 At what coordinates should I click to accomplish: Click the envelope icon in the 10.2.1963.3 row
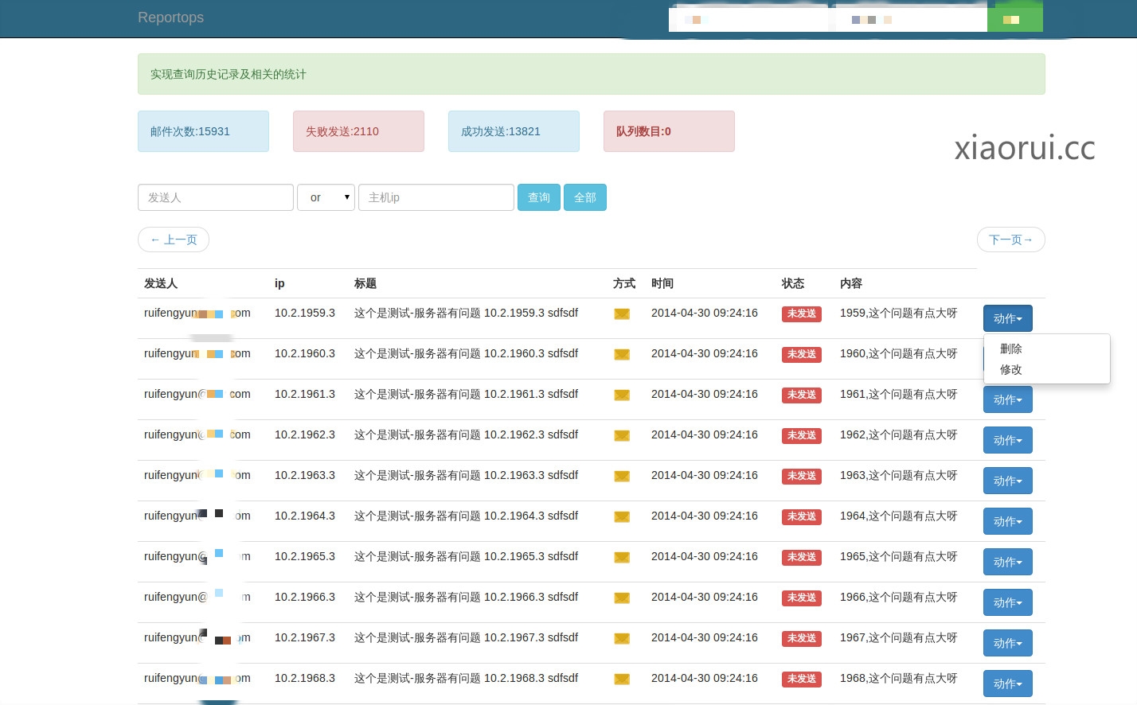tap(622, 477)
